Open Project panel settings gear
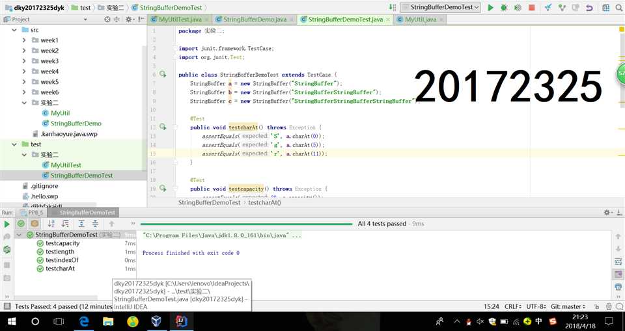The width and height of the screenshot is (625, 331). [x=129, y=19]
